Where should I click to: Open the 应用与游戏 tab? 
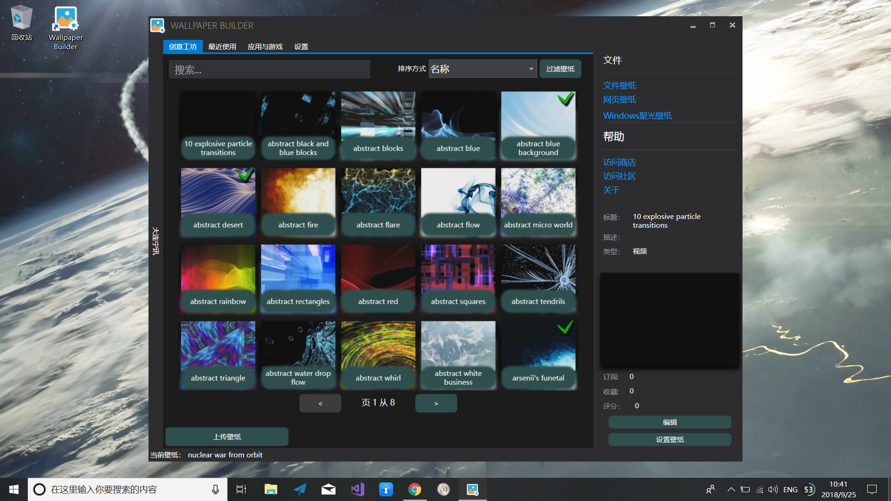pyautogui.click(x=265, y=46)
